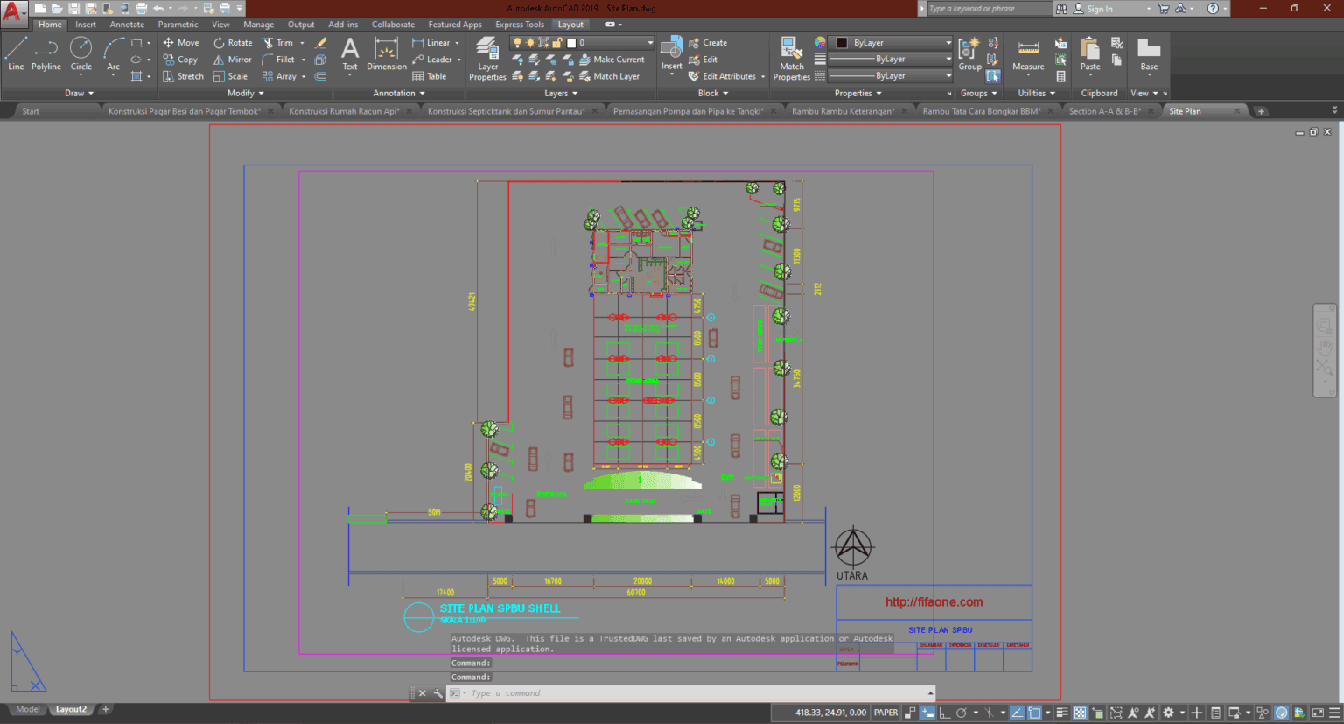Toggle Ortho mode in the status bar

pos(944,713)
